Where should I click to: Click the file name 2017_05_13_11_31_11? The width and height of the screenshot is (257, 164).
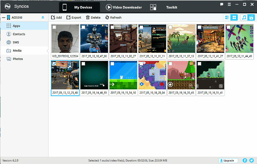(x=152, y=56)
